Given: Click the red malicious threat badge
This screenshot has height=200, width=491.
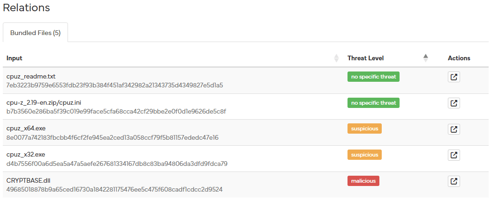Looking at the screenshot, I should 363,180.
